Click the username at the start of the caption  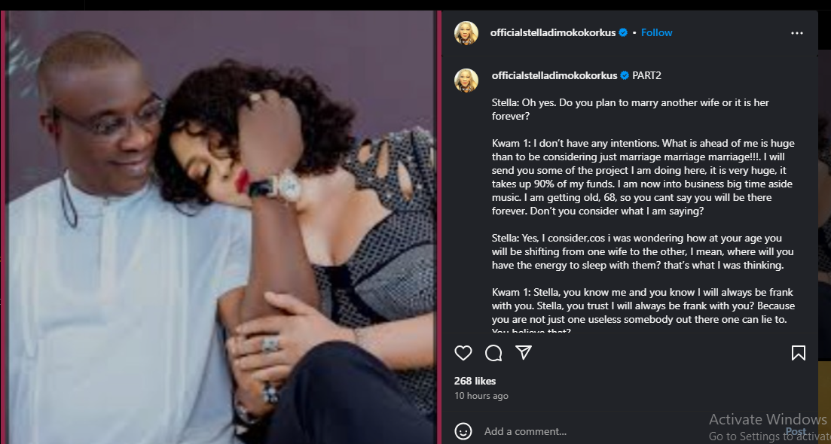coord(554,76)
